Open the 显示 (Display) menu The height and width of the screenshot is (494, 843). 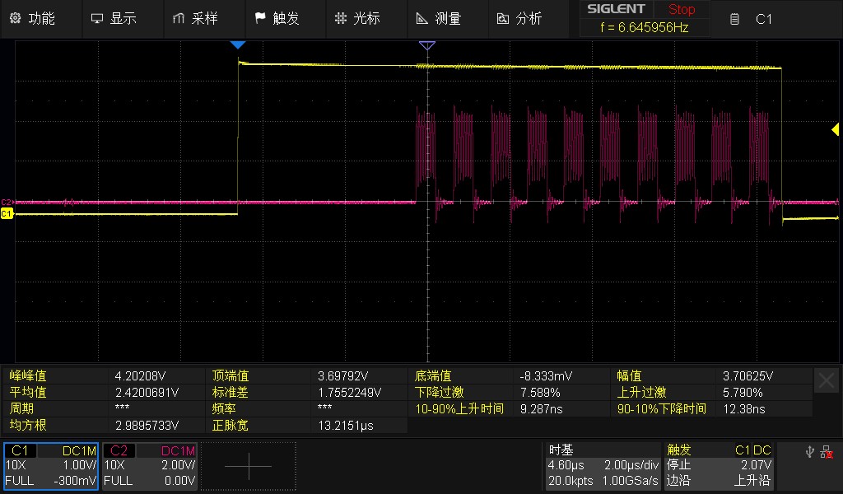click(114, 18)
